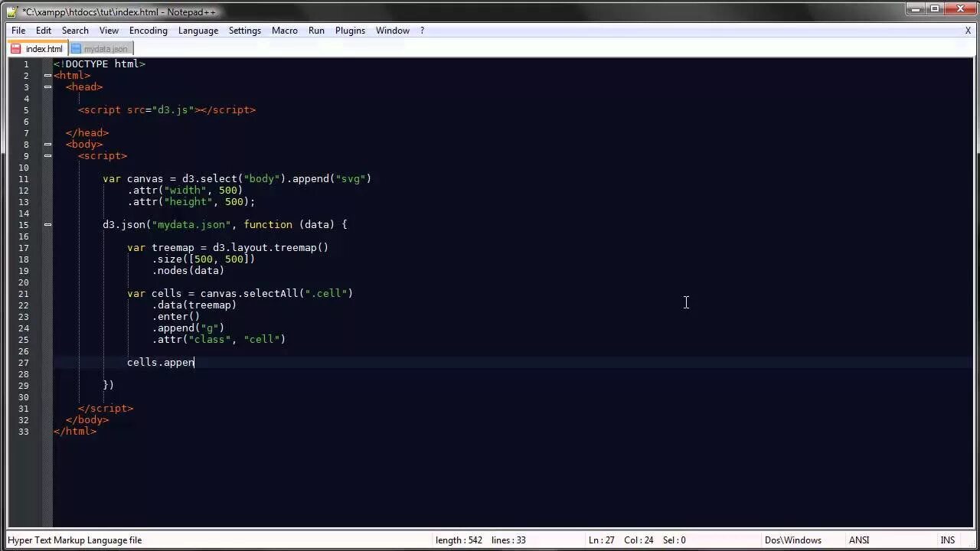Click the d3.json("mydata.json" line
Viewport: 980px width, 551px height.
click(x=225, y=225)
